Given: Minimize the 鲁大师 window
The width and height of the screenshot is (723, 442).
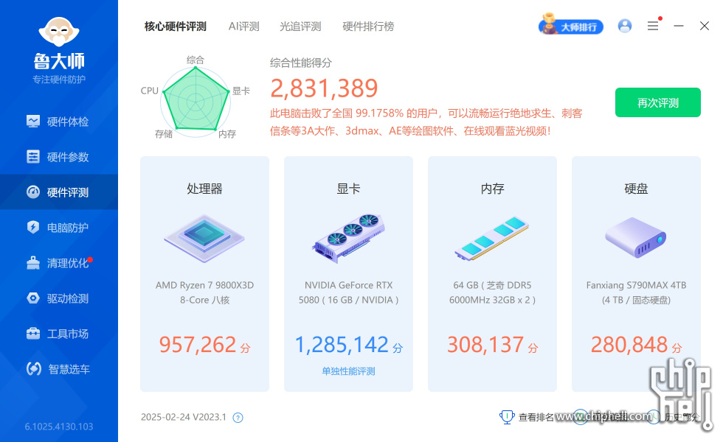Looking at the screenshot, I should click(679, 26).
